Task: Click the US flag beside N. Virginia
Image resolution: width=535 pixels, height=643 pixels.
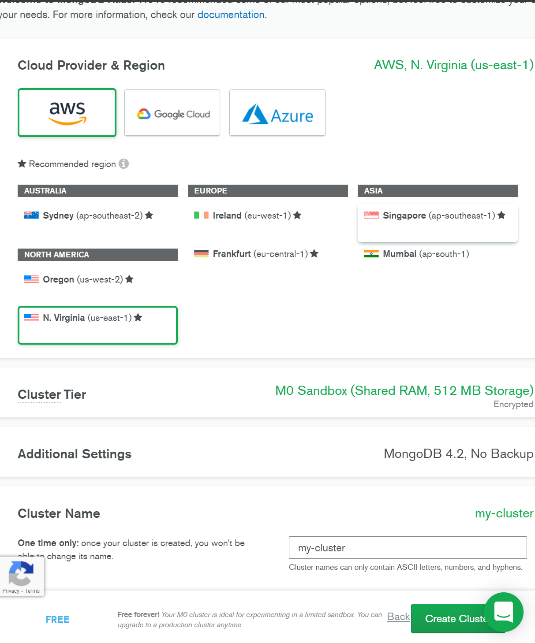Action: click(31, 317)
